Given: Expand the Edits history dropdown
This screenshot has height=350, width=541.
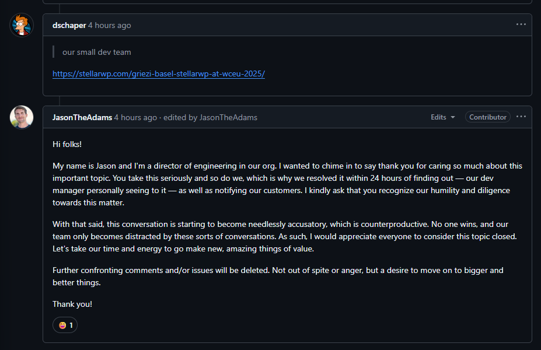Looking at the screenshot, I should (442, 117).
